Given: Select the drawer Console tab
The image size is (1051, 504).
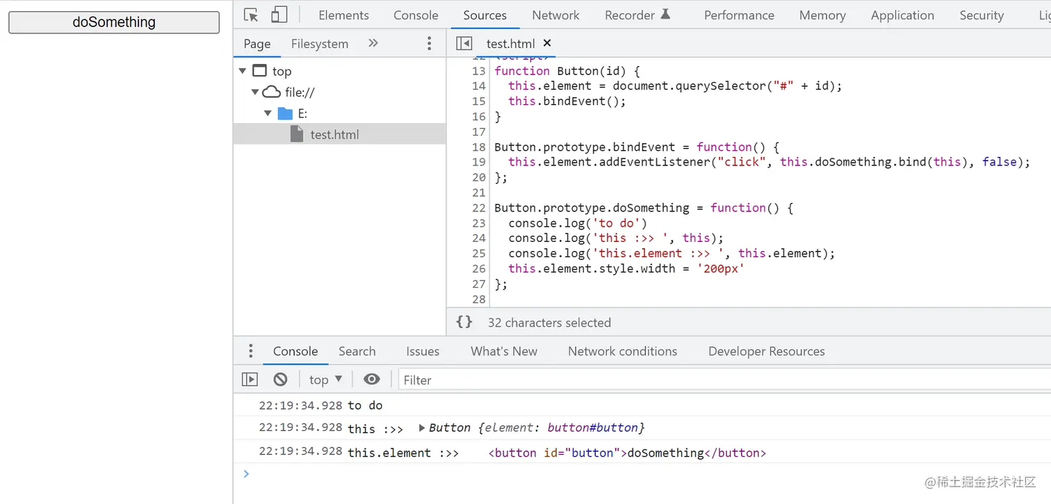Looking at the screenshot, I should tap(295, 351).
